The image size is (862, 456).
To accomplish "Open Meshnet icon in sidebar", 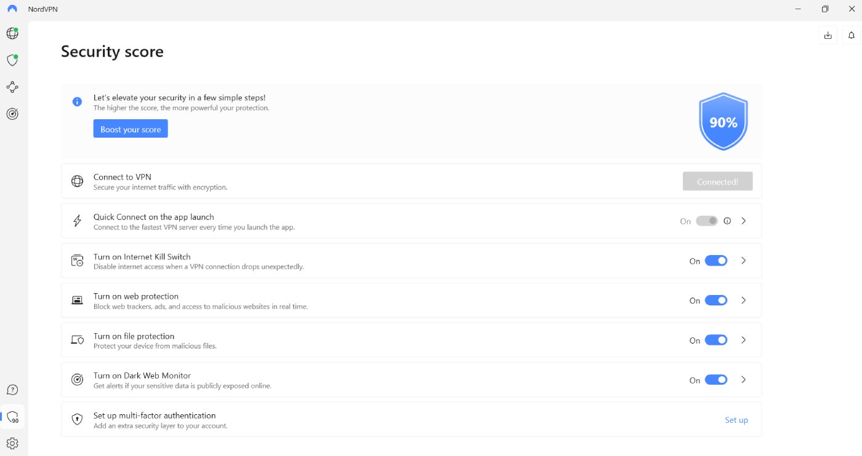I will pyautogui.click(x=12, y=87).
